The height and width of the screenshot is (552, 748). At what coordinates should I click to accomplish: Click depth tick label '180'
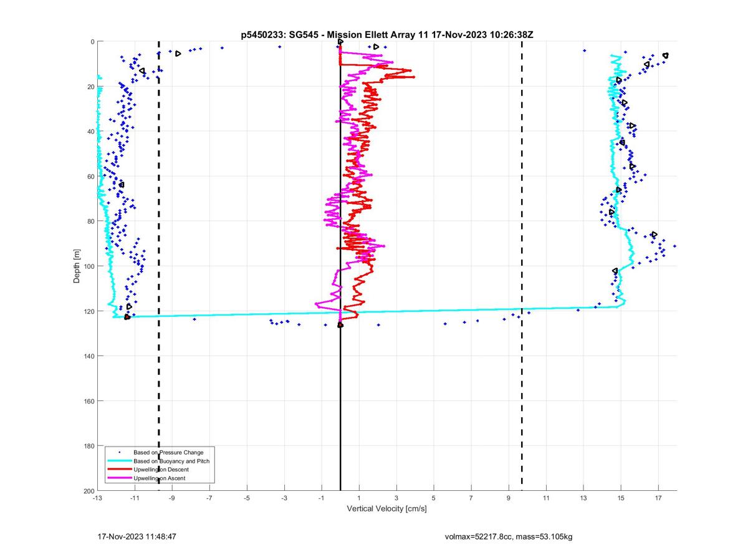[89, 446]
